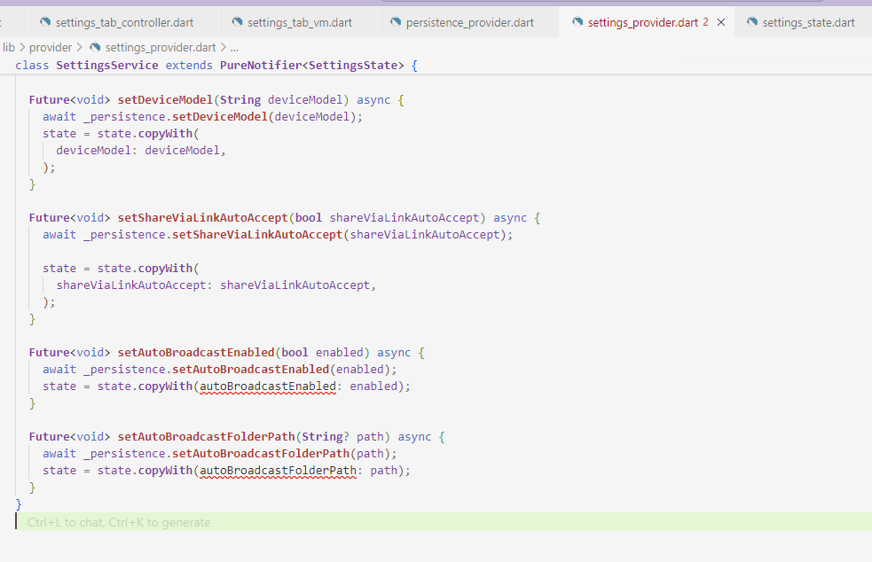This screenshot has width=872, height=562.
Task: Click Dart icon on settings_tab_controller.dart tab
Action: (x=45, y=21)
